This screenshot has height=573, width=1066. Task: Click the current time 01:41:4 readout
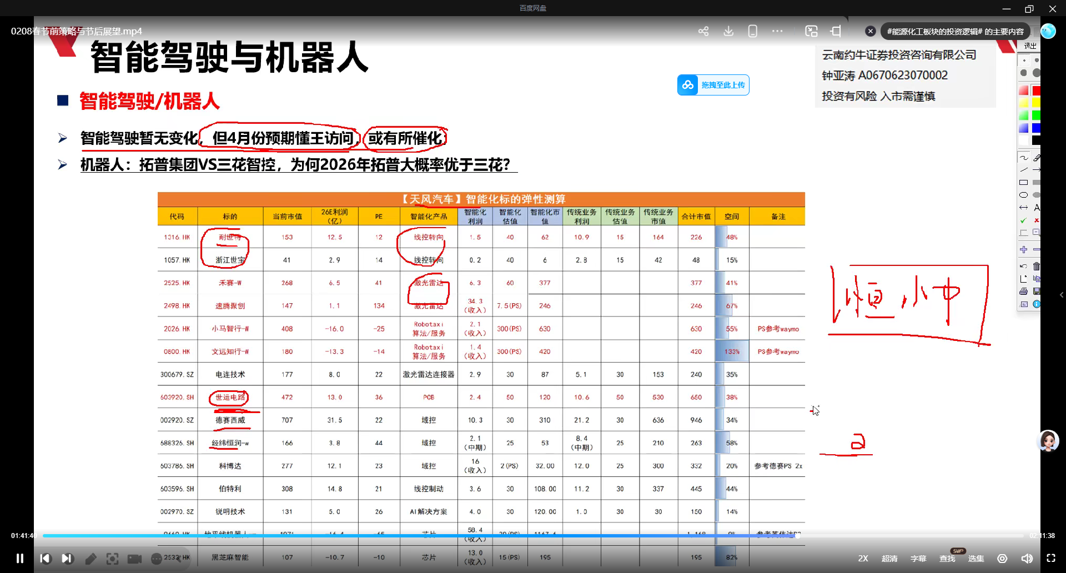click(x=23, y=536)
